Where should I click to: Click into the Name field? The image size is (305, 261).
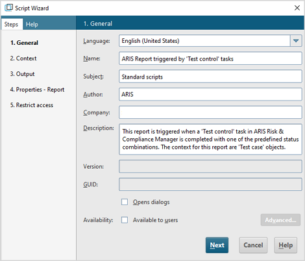click(x=210, y=58)
